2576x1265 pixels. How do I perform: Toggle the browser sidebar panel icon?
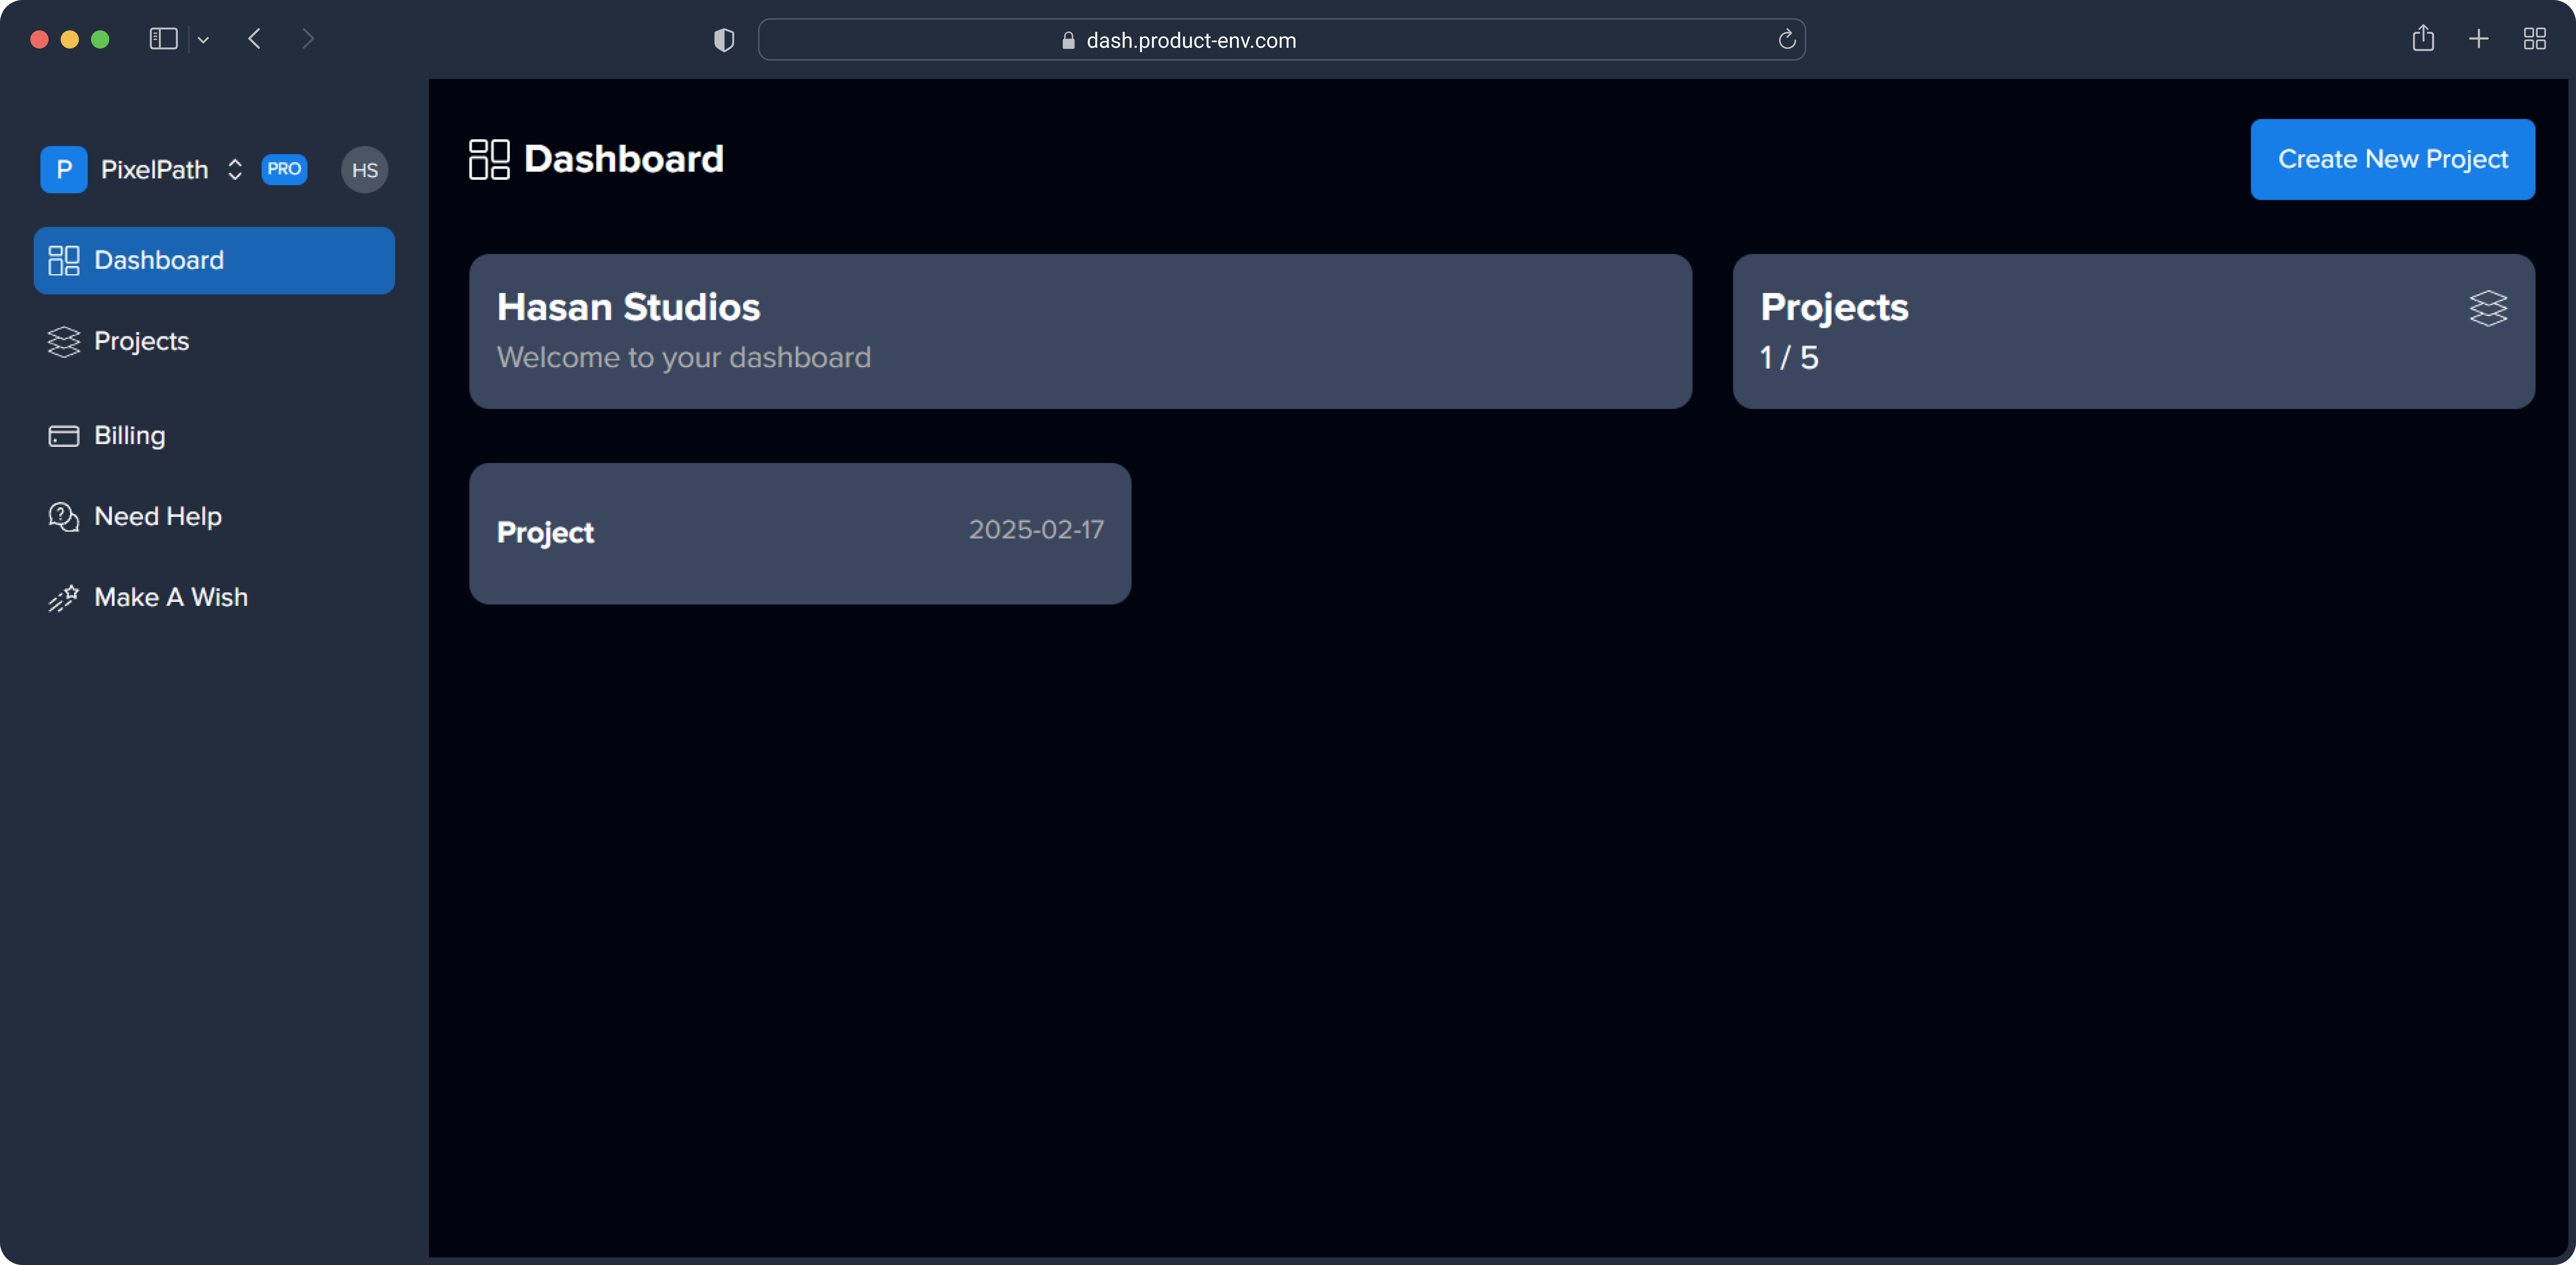163,39
